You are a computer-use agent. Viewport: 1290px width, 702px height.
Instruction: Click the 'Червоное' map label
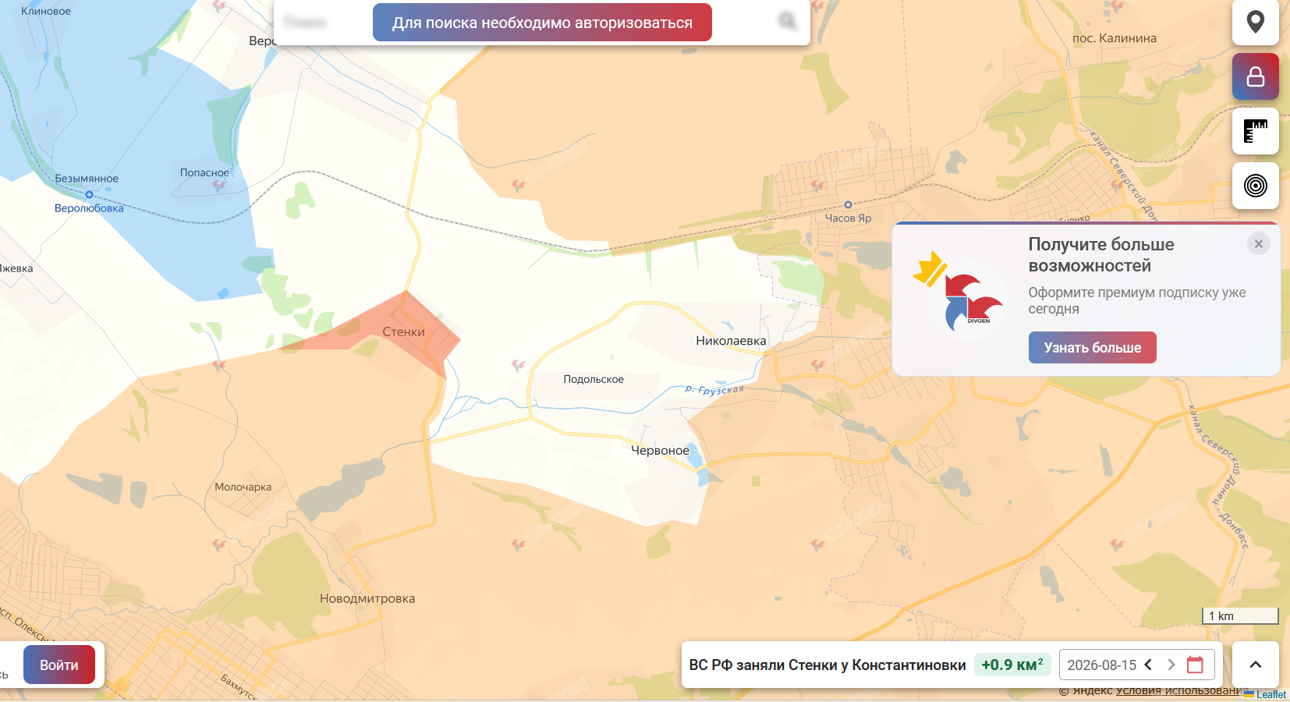660,450
